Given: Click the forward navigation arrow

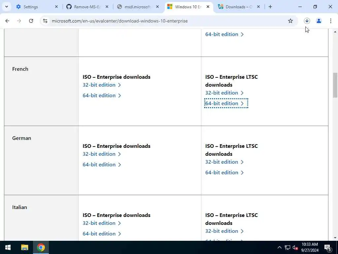Looking at the screenshot, I should (x=19, y=21).
